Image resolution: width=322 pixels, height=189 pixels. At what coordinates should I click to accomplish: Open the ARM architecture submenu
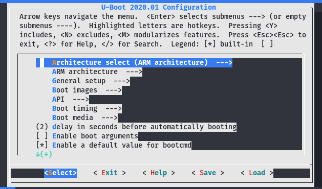point(97,72)
